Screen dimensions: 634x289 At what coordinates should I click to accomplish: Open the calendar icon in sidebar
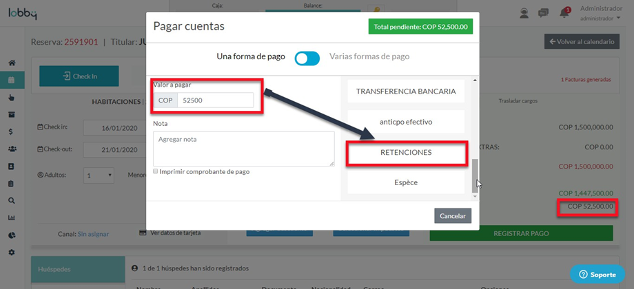[11, 80]
